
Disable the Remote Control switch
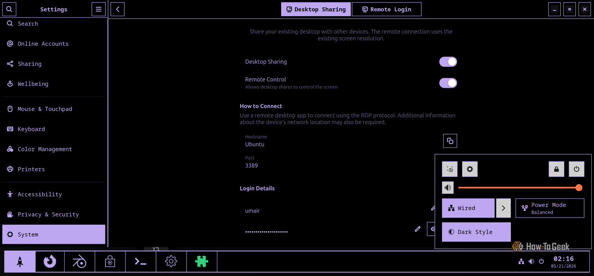point(448,83)
